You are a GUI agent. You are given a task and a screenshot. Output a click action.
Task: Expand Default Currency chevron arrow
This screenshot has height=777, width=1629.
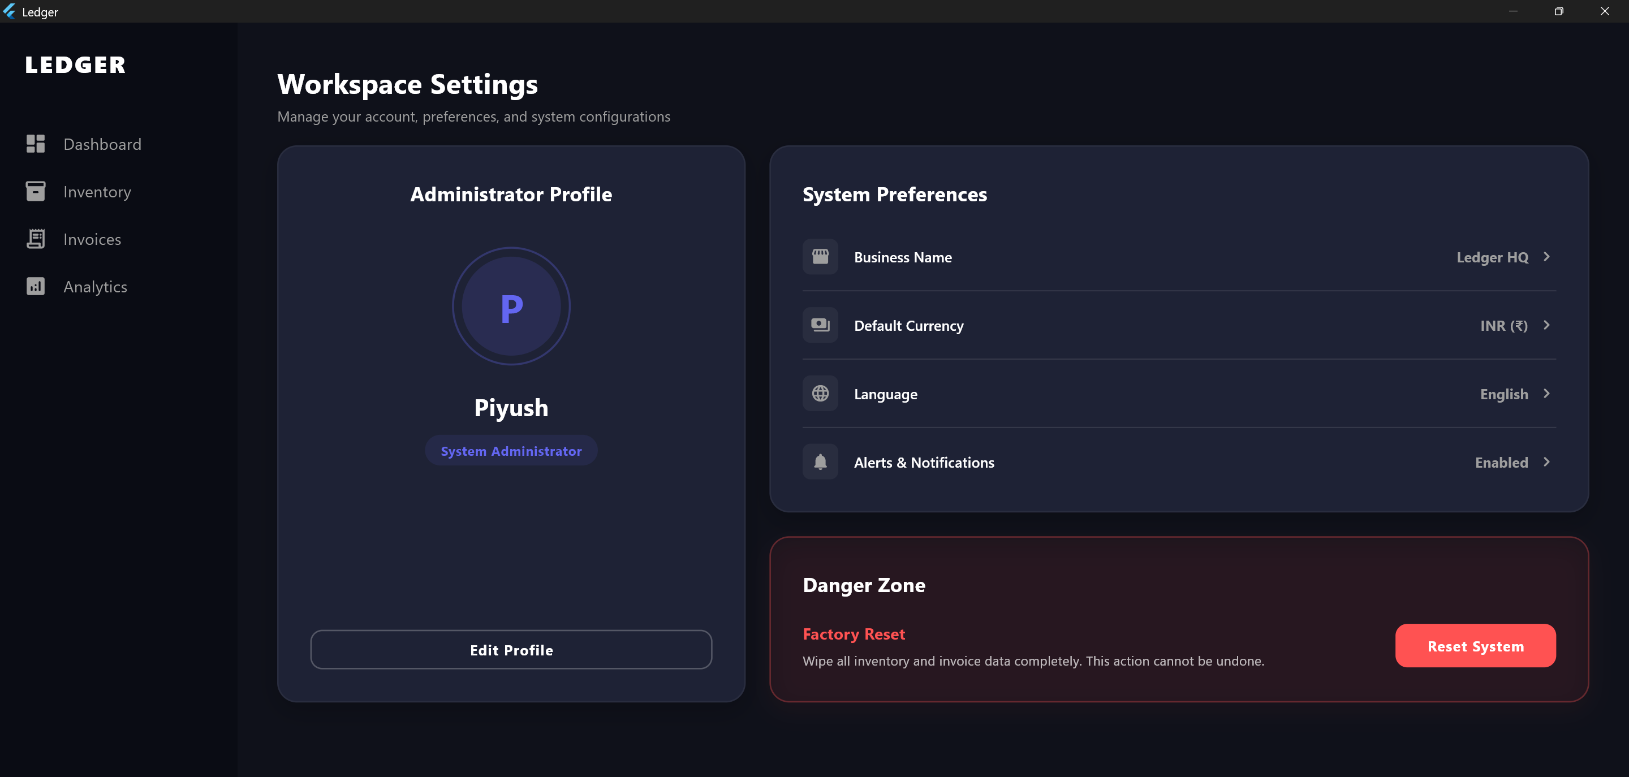click(1547, 325)
